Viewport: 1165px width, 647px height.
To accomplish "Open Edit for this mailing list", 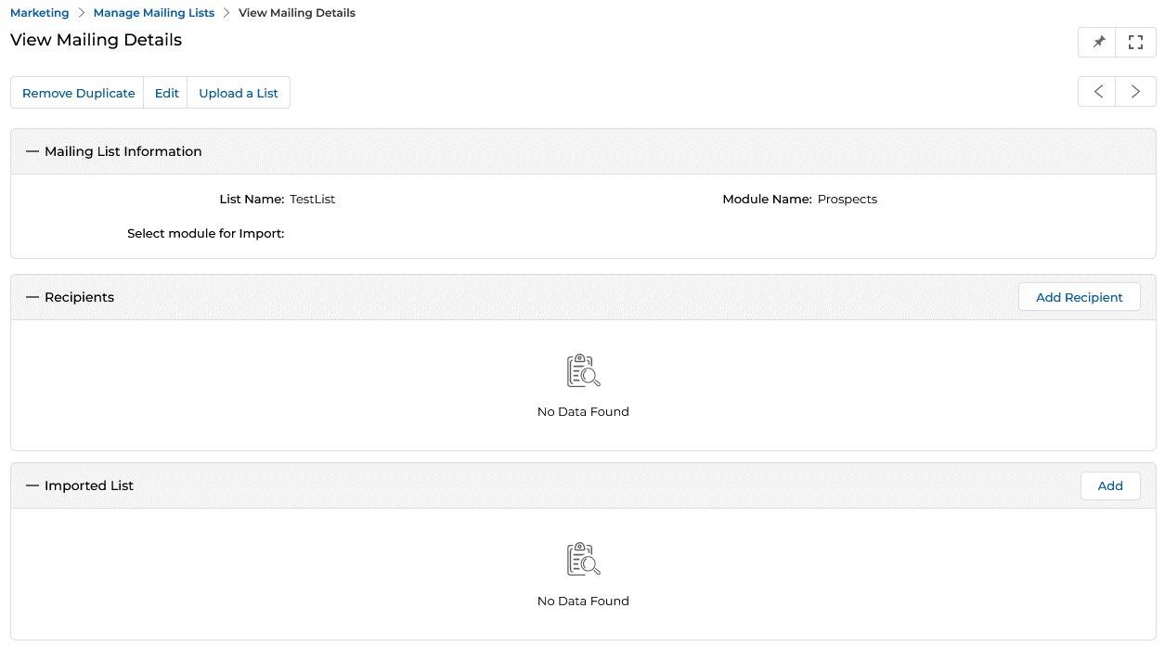I will (x=166, y=93).
